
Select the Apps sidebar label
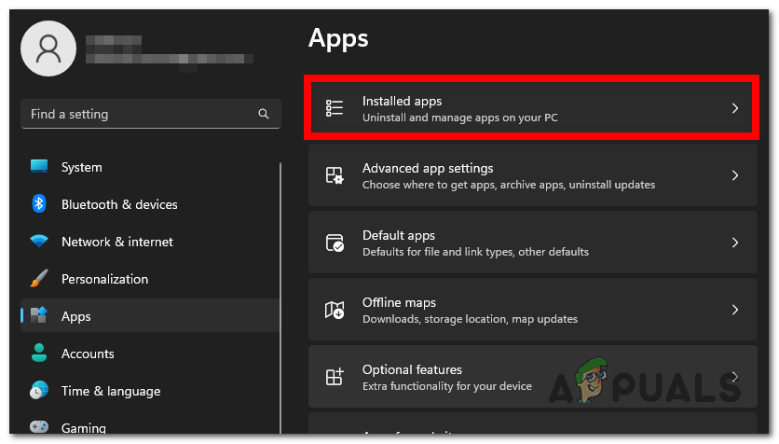coord(76,317)
